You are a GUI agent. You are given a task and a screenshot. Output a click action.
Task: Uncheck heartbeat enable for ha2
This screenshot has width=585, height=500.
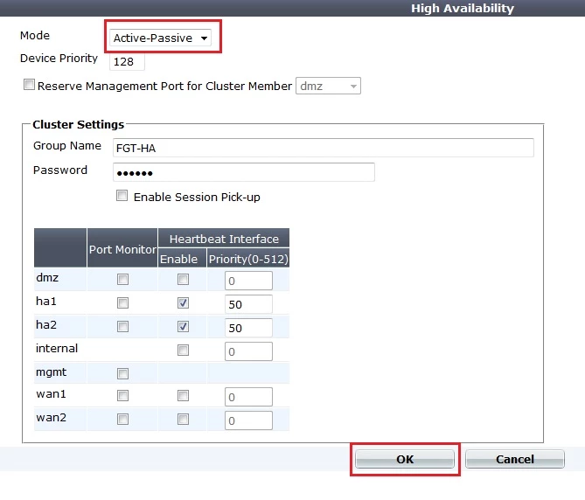pos(183,327)
